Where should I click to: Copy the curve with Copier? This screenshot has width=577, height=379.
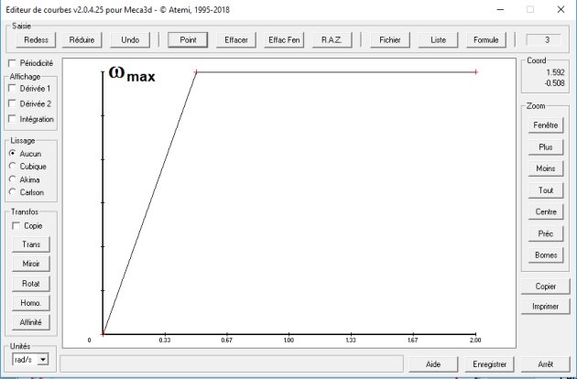click(x=545, y=287)
